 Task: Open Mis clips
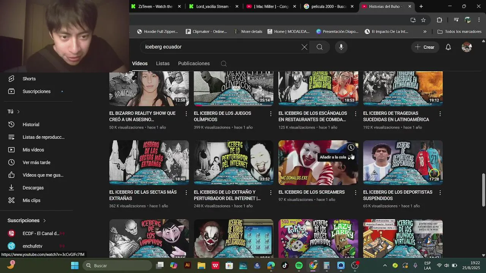[x=31, y=200]
